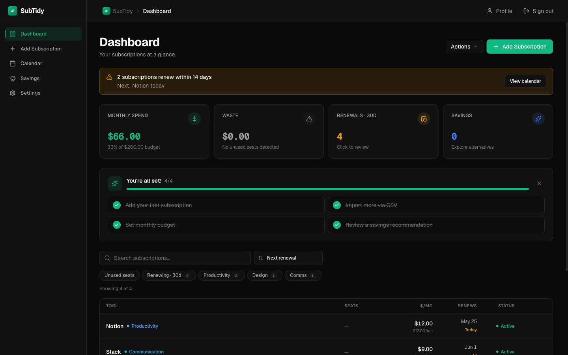Click the piggy bank Savings icon
The image size is (568, 355).
point(13,78)
